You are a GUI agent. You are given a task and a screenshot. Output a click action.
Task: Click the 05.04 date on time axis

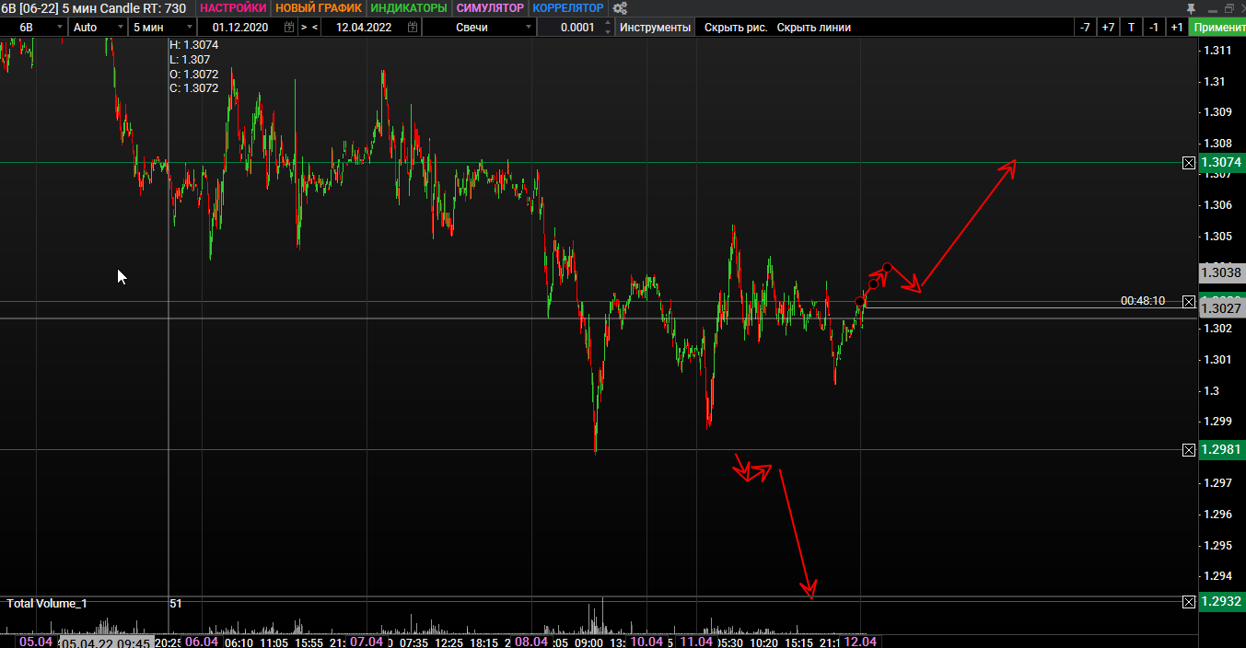(35, 642)
